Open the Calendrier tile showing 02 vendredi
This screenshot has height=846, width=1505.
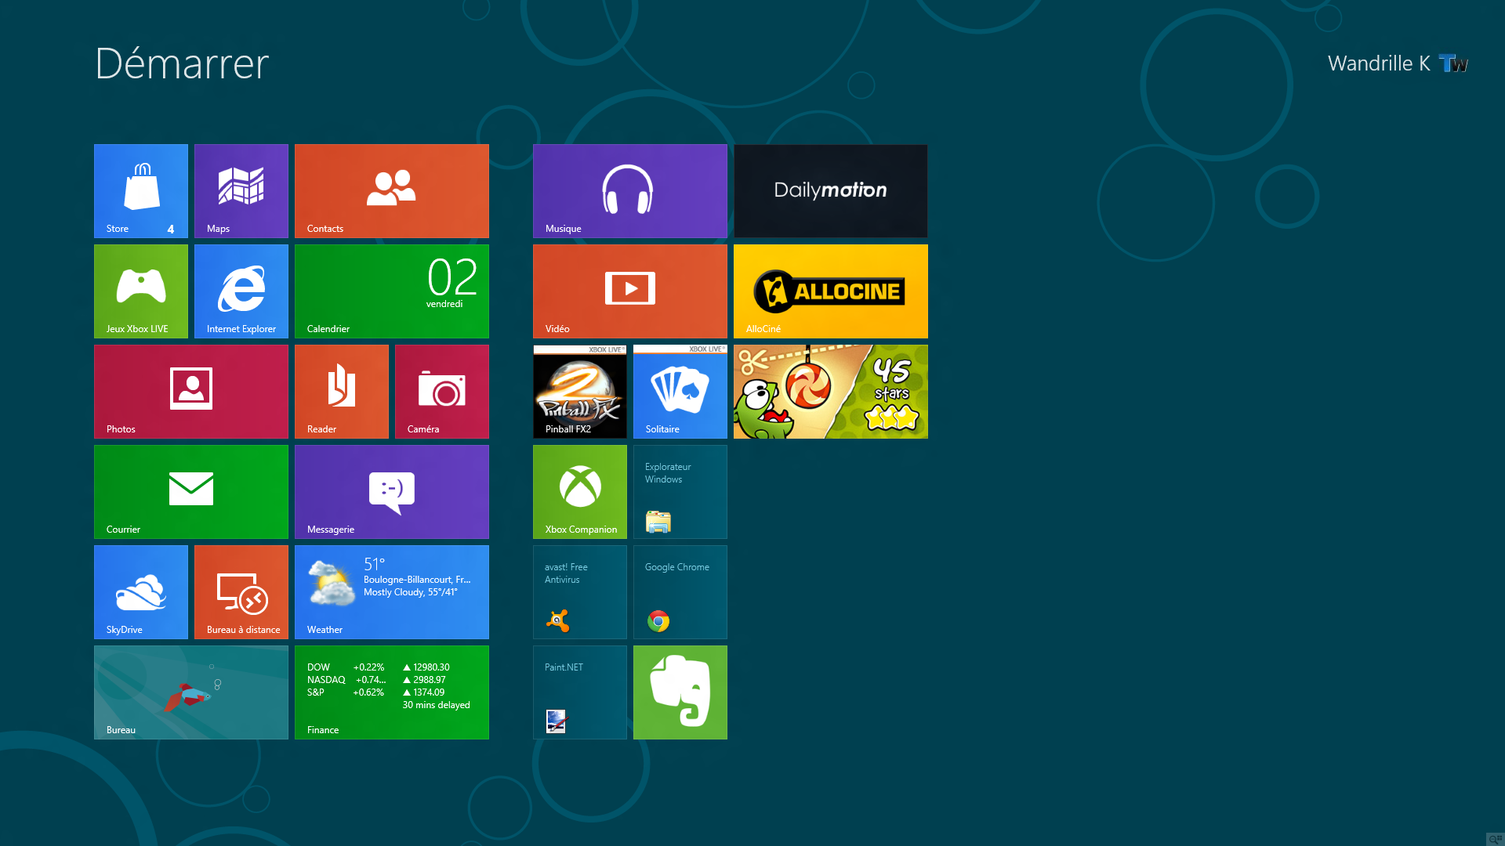(392, 291)
